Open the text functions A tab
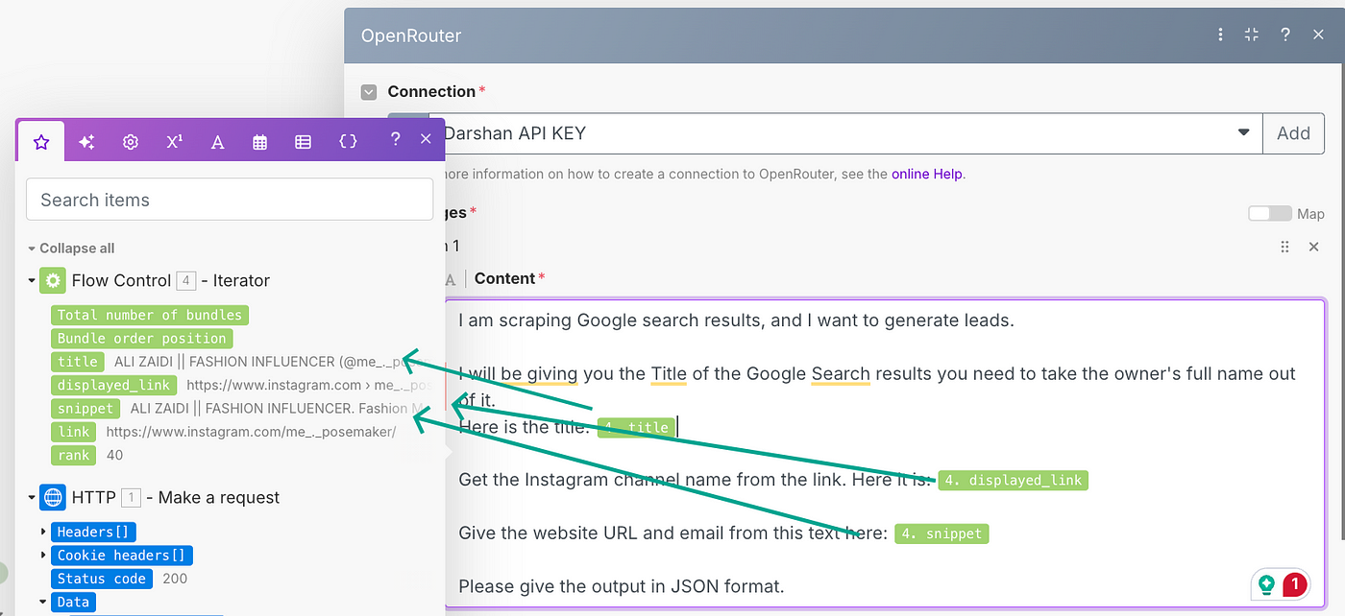The image size is (1345, 616). 217,141
